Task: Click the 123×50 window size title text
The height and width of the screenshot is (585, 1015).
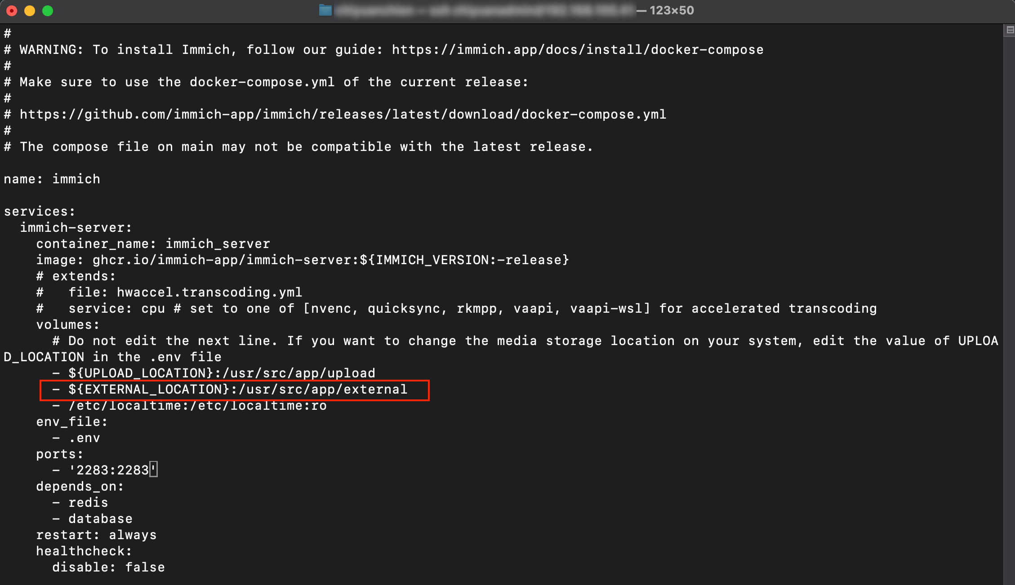Action: (x=672, y=10)
